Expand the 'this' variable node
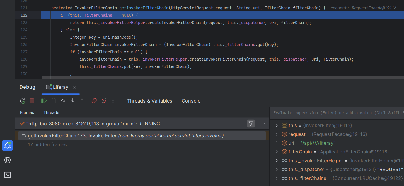 [x=277, y=125]
